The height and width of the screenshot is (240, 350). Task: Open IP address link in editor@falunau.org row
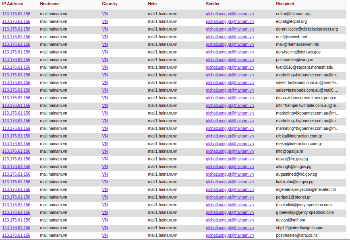point(16,14)
